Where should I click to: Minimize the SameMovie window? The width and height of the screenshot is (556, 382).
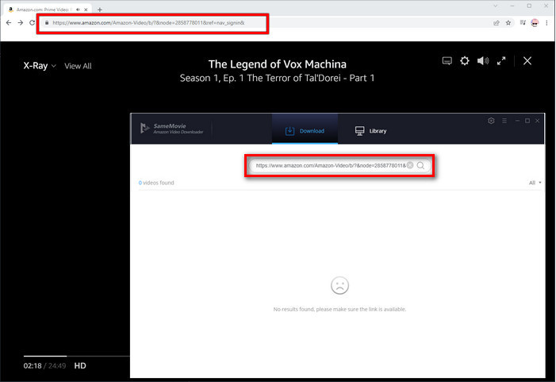point(517,121)
